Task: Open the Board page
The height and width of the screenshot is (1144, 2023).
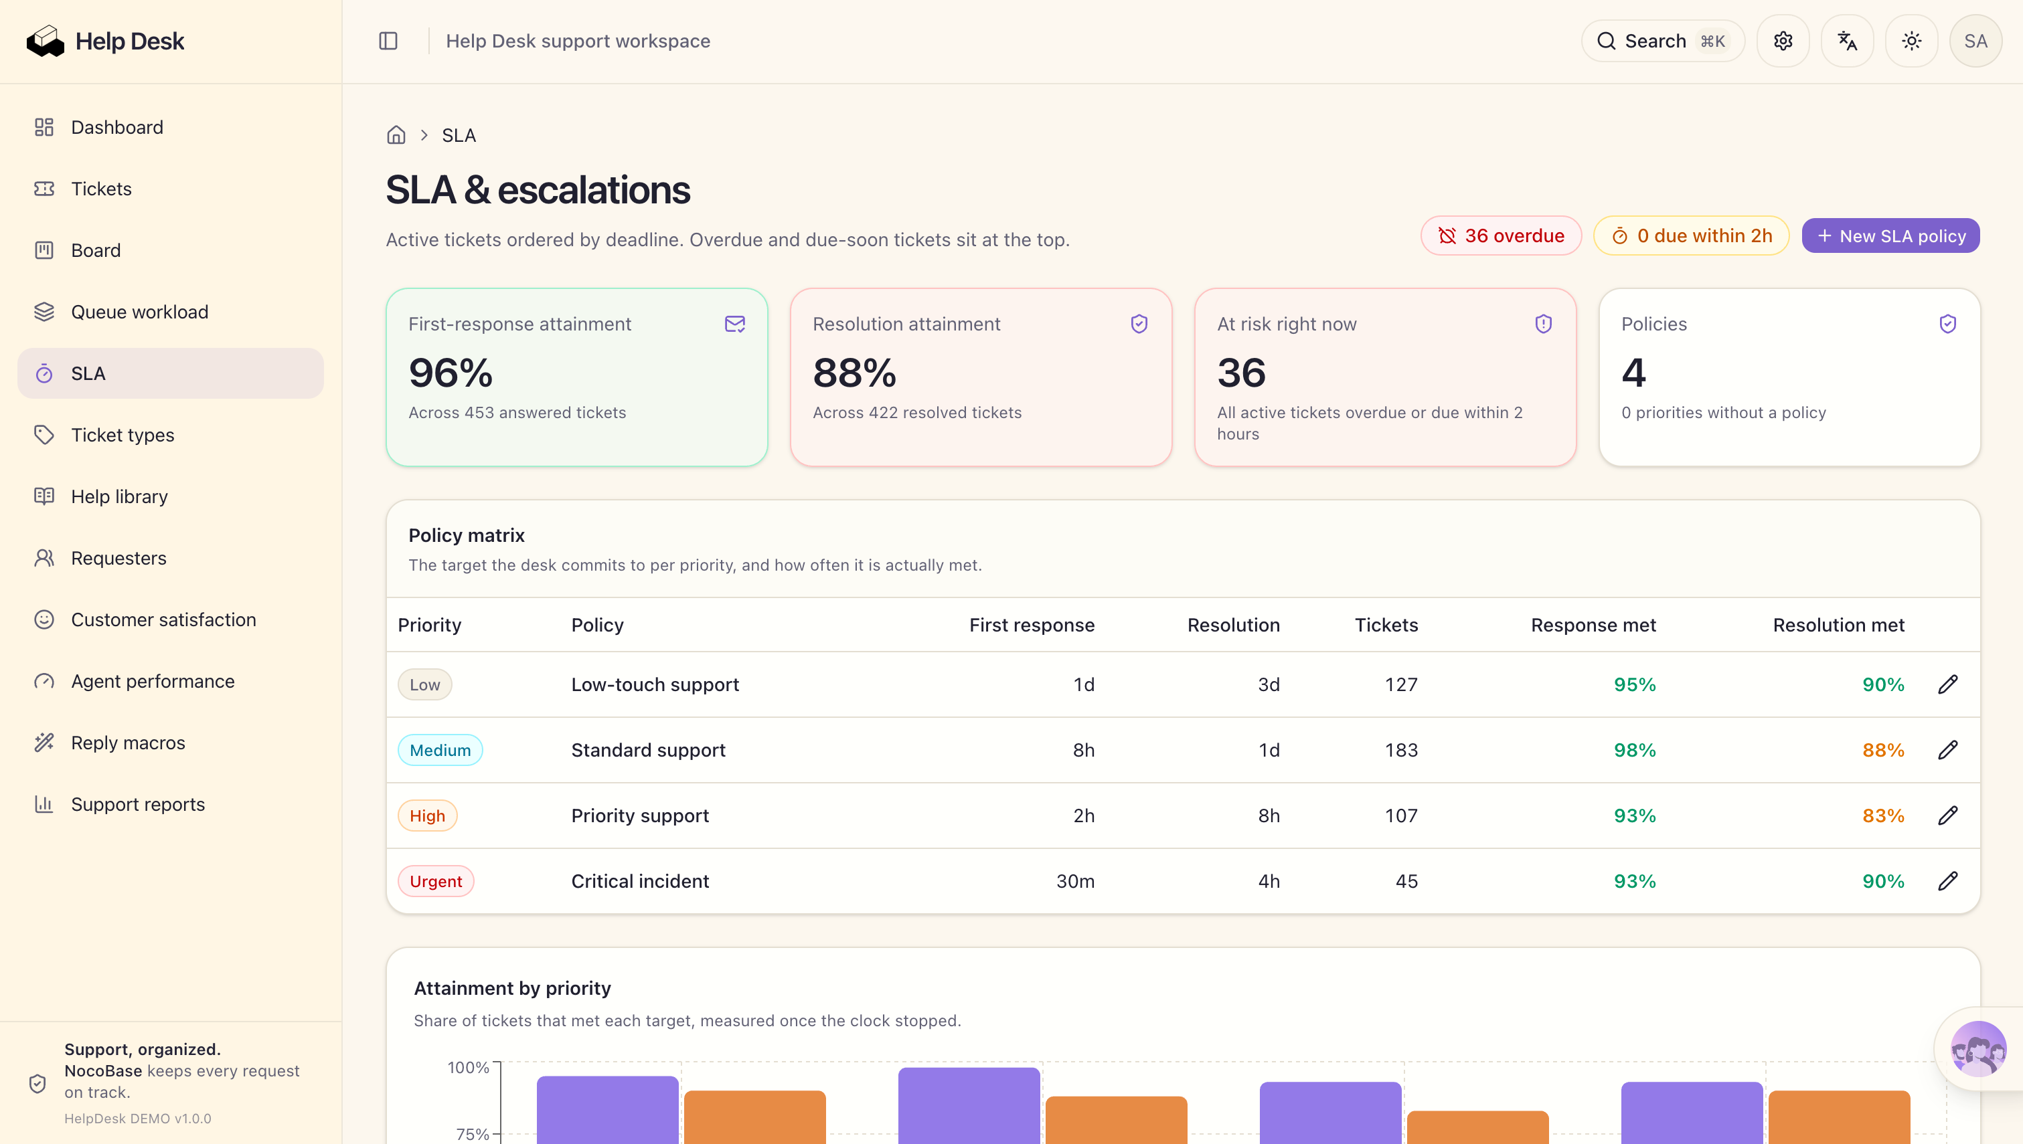Action: 171,250
